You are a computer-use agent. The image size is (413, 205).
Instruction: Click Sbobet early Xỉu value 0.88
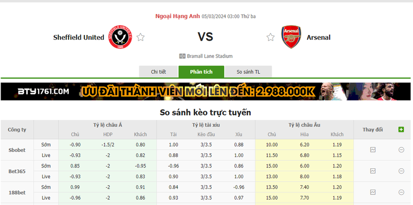pyautogui.click(x=239, y=145)
